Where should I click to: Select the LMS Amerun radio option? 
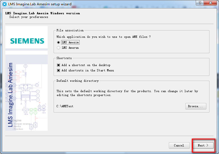[x=68, y=48]
